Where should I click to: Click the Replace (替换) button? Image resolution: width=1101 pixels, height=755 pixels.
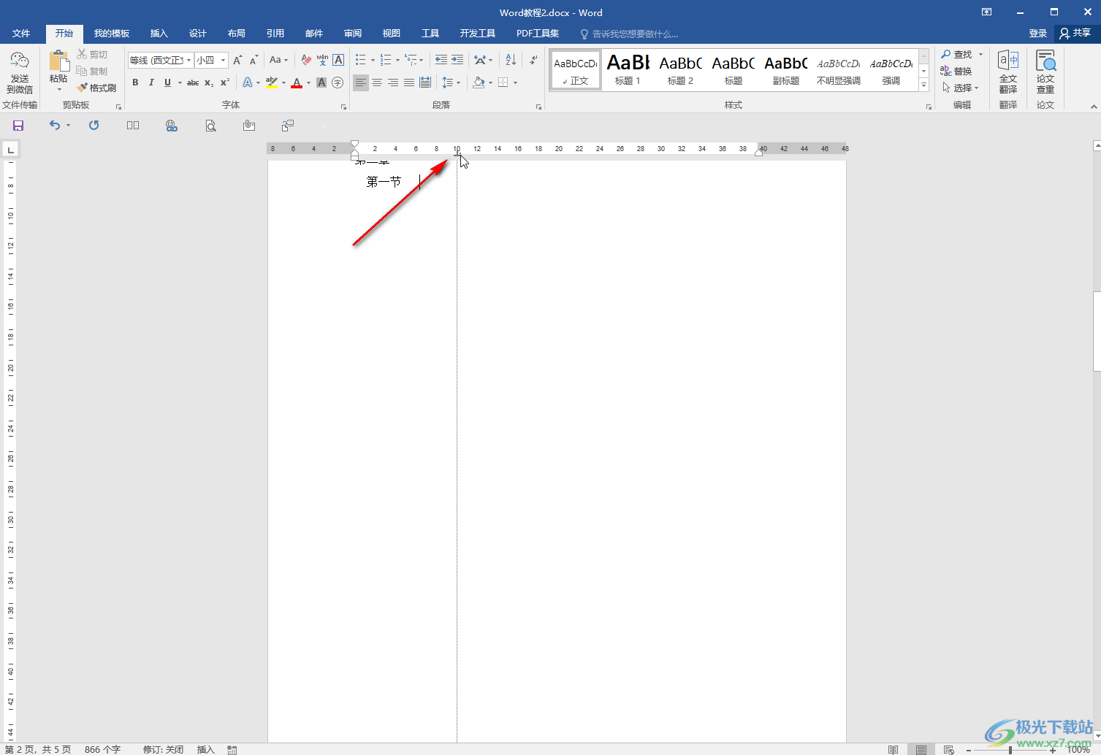click(956, 71)
